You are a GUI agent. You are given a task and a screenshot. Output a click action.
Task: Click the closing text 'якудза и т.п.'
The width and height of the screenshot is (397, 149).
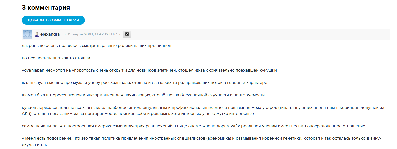34,145
